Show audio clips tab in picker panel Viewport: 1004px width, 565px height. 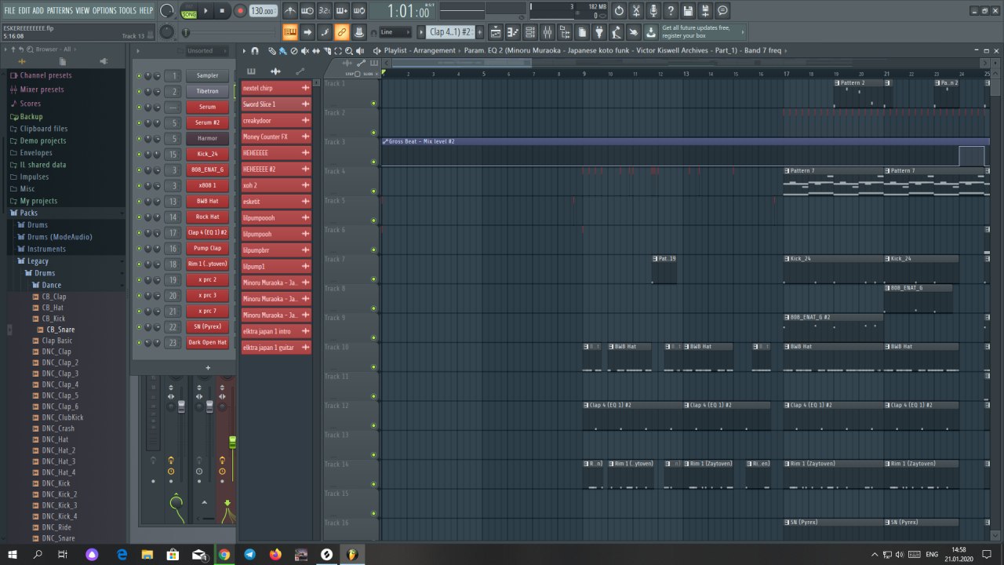pyautogui.click(x=275, y=71)
